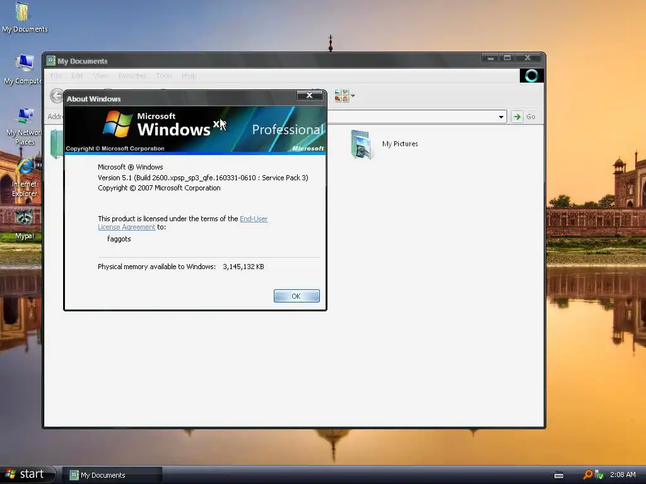Click the on-screen keyboard tray icon
646x484 pixels.
point(559,475)
